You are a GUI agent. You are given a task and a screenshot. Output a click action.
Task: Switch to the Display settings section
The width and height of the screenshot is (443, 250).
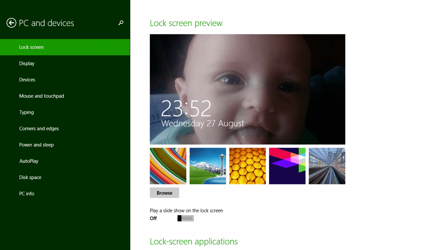(x=27, y=63)
